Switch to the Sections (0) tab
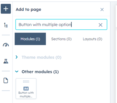The image size is (117, 103). tap(61, 39)
